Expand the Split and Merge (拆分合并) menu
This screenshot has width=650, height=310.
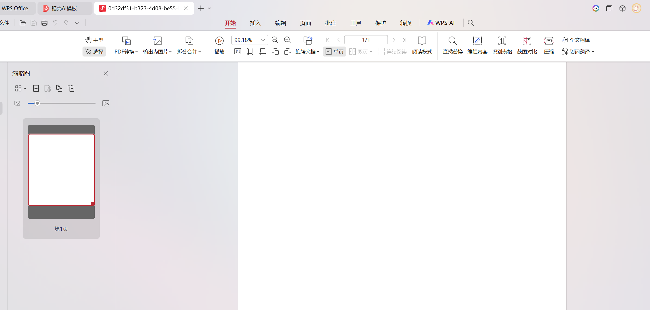[189, 52]
